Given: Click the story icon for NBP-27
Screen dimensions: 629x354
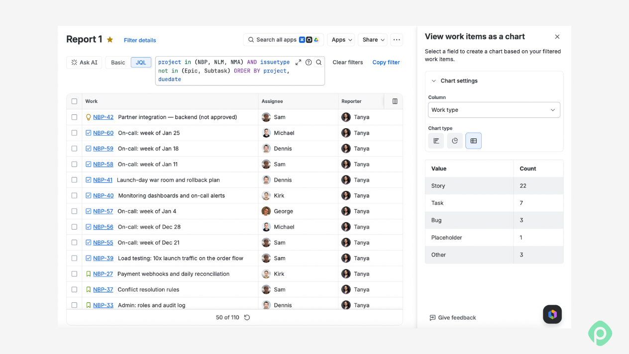Looking at the screenshot, I should (x=89, y=274).
